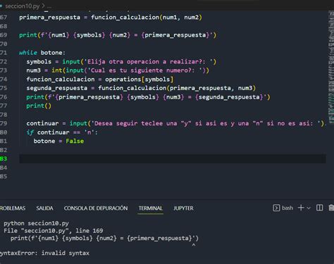Click line number 83 in the gutter
Screen dimensions: 334x264
4,159
